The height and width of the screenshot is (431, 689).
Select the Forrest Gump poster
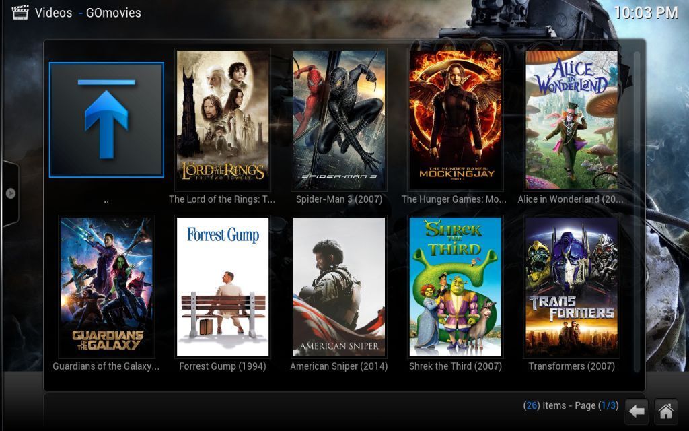coord(223,286)
